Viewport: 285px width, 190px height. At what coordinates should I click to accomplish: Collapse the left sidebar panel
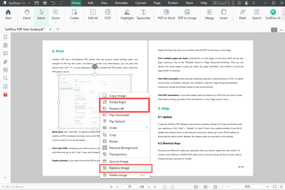(x=5, y=178)
